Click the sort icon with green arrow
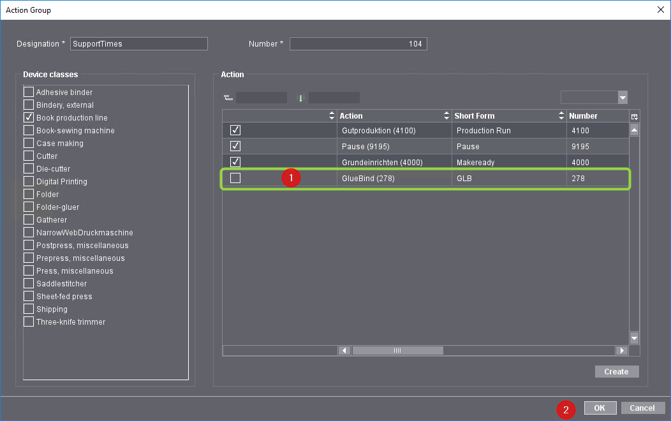This screenshot has width=671, height=421. pos(300,97)
